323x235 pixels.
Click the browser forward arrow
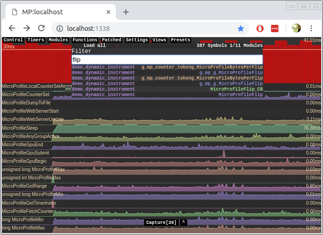click(27, 29)
